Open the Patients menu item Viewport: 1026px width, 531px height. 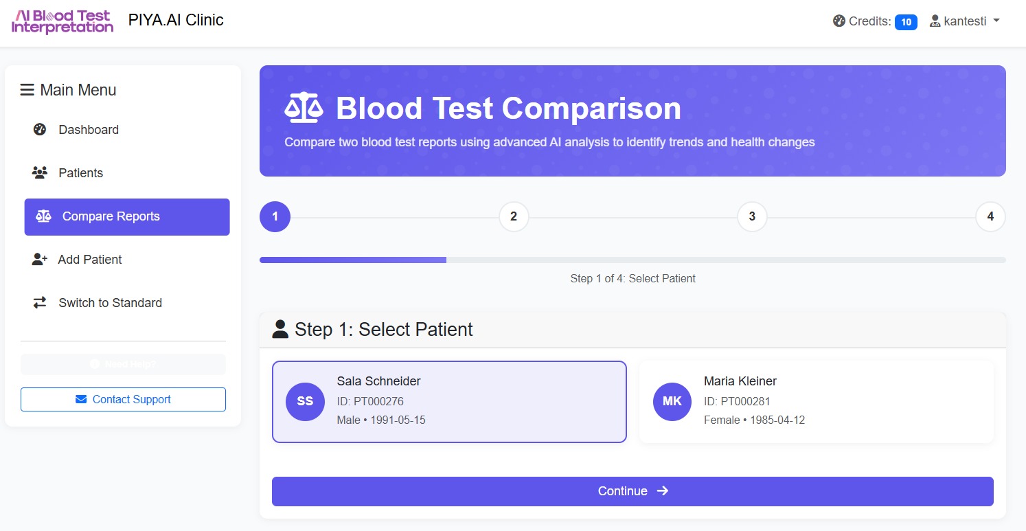click(80, 173)
